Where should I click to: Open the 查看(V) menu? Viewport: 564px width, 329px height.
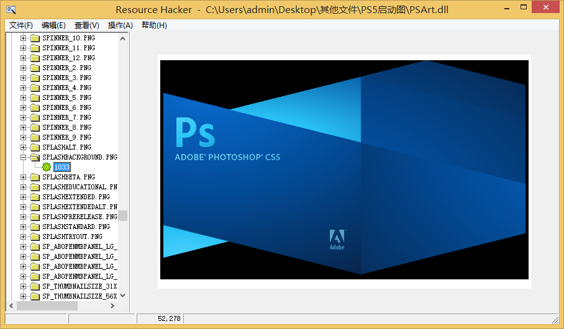87,25
